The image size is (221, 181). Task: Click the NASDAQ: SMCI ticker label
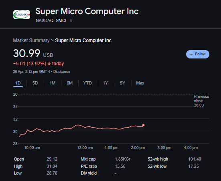pyautogui.click(x=51, y=20)
